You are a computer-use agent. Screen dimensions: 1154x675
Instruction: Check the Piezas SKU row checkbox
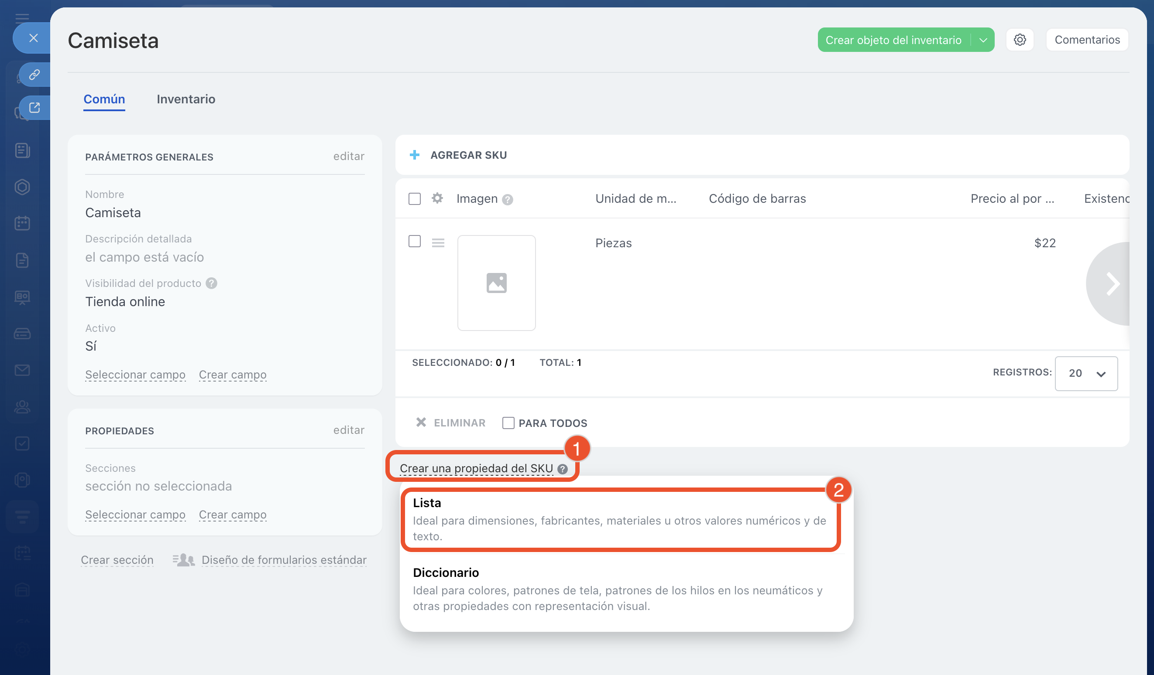point(415,241)
